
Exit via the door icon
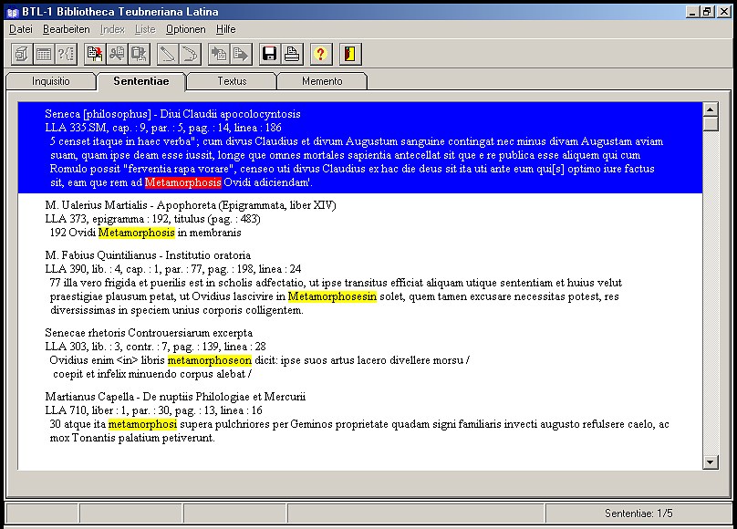point(350,54)
